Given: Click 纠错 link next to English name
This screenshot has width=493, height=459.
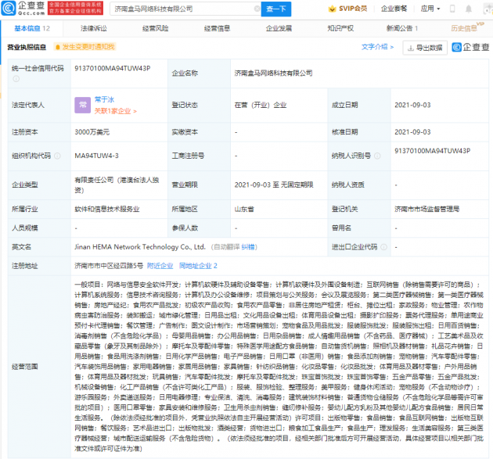Looking at the screenshot, I should [x=248, y=247].
